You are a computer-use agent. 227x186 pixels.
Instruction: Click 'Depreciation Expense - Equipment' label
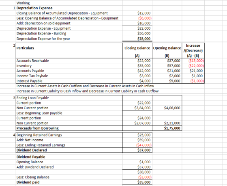[x=44, y=28]
